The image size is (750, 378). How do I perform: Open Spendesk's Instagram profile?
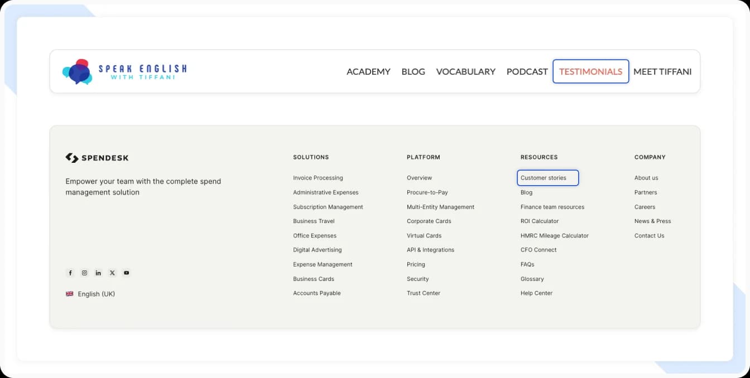coord(84,273)
